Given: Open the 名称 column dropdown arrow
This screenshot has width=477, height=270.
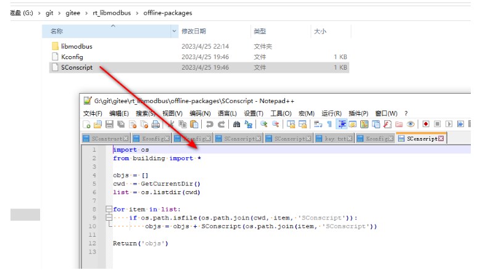Looking at the screenshot, I should point(174,31).
